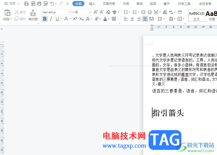The height and width of the screenshot is (155, 217).
Task: Open the 文件 file menu
Action: [x=12, y=4]
